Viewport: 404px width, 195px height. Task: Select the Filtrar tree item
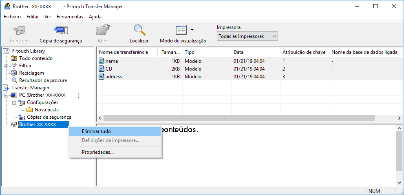click(x=25, y=66)
